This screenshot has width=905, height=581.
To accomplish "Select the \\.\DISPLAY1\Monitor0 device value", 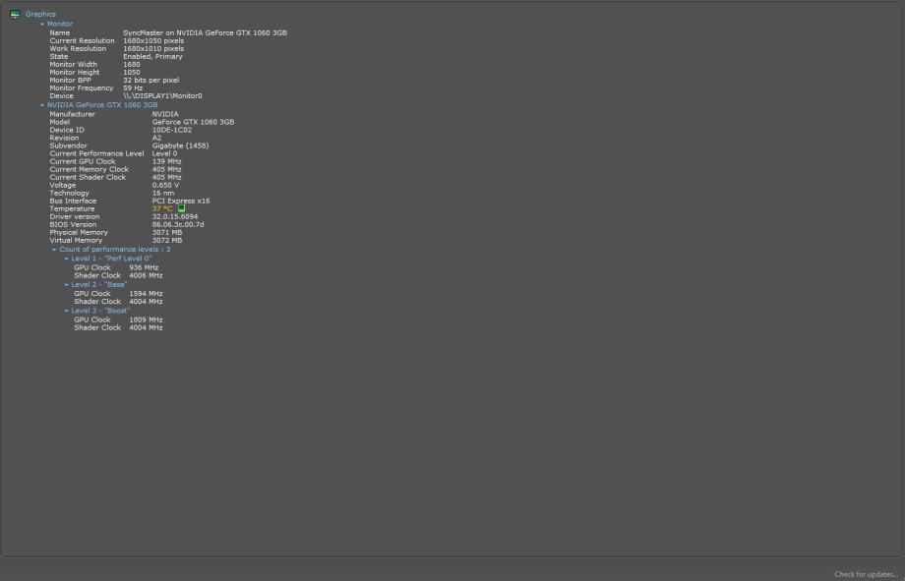I will click(162, 96).
